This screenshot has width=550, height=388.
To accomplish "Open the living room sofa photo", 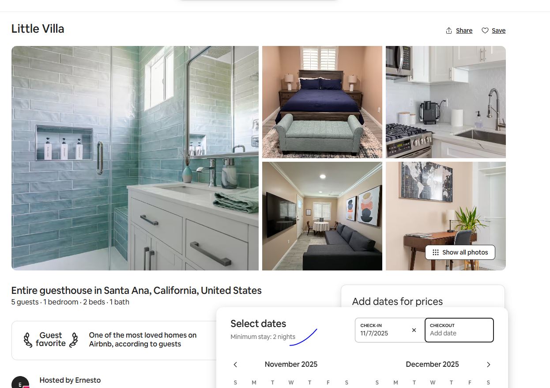I will pyautogui.click(x=322, y=216).
